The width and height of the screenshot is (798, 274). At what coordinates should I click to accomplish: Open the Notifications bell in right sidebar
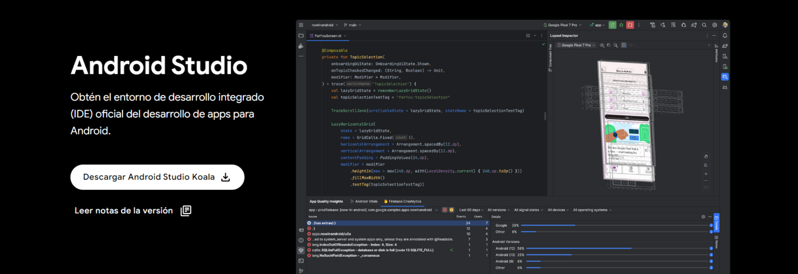pos(725,36)
